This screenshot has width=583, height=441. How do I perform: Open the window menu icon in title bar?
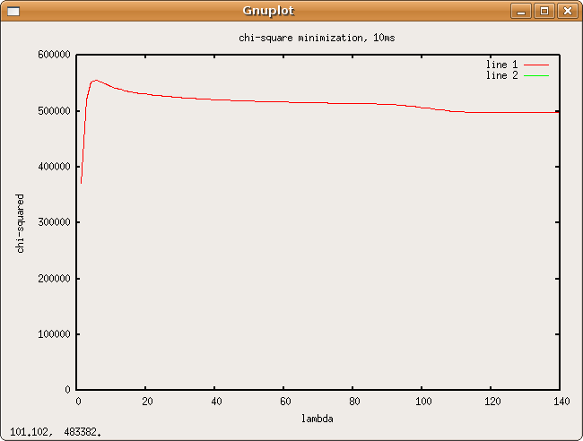tap(12, 11)
